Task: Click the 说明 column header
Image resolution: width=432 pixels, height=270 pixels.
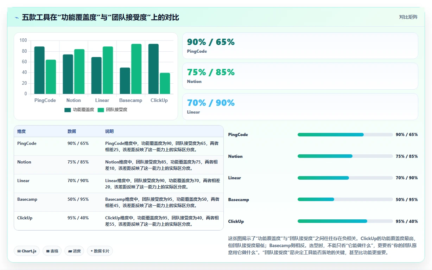Action: click(x=109, y=131)
